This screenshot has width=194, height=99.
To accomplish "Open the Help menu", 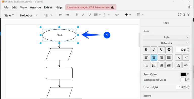I will click(59, 7).
